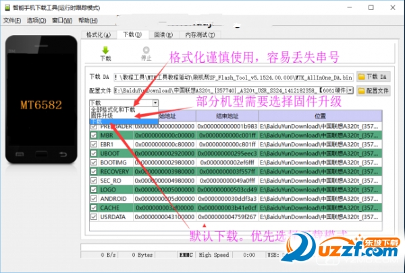Click the phone image back key icon
The height and width of the screenshot is (273, 405).
click(63, 154)
